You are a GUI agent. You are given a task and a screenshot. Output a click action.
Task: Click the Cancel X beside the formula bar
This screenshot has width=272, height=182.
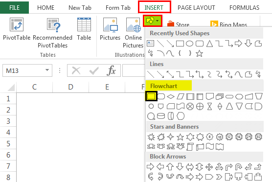coord(76,70)
